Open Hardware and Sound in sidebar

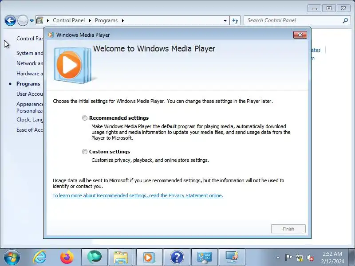(29, 74)
